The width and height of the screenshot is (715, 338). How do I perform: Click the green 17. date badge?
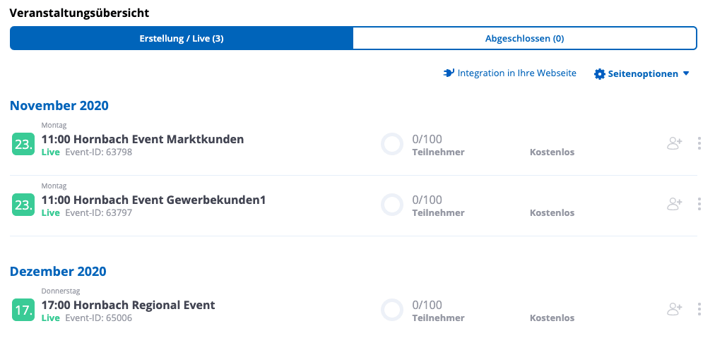[x=23, y=310]
